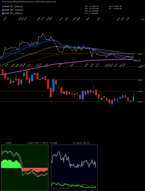The image size is (145, 191).
Task: Click the 1321 price axis label
Action: pyautogui.click(x=140, y=54)
